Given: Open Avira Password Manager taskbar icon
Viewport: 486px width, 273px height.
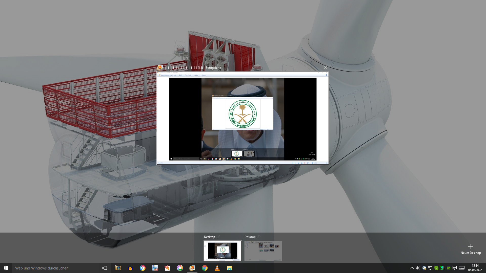Looking at the screenshot, I should tap(143, 268).
